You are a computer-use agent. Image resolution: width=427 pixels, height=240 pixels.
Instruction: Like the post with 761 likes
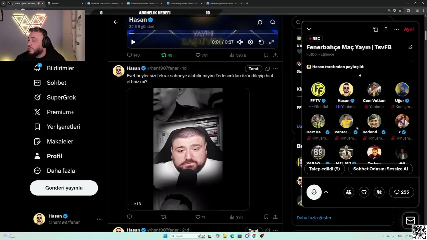201,55
